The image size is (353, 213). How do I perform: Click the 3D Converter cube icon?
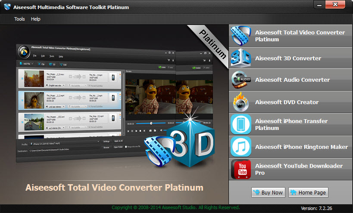241,58
